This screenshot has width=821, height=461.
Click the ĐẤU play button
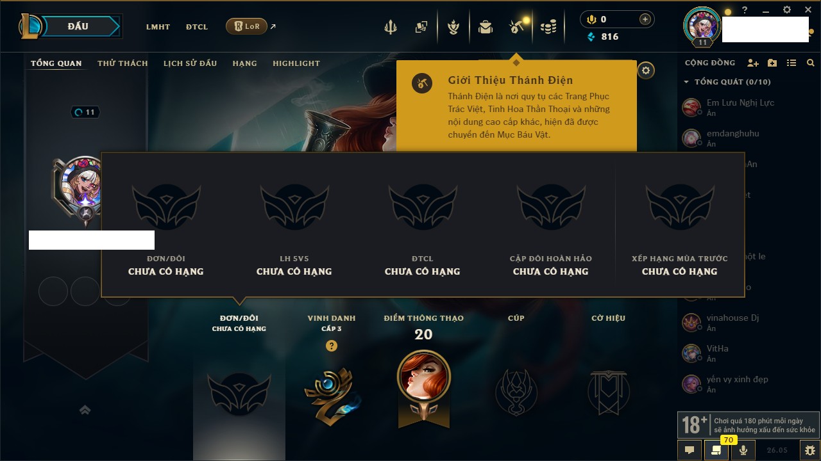(78, 26)
